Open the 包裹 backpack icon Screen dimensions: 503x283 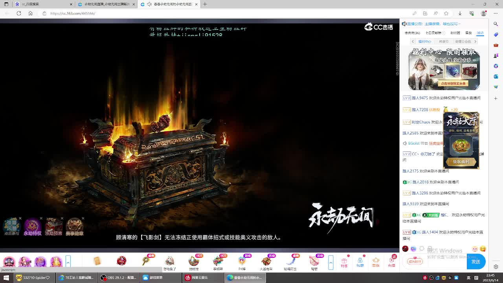(360, 262)
